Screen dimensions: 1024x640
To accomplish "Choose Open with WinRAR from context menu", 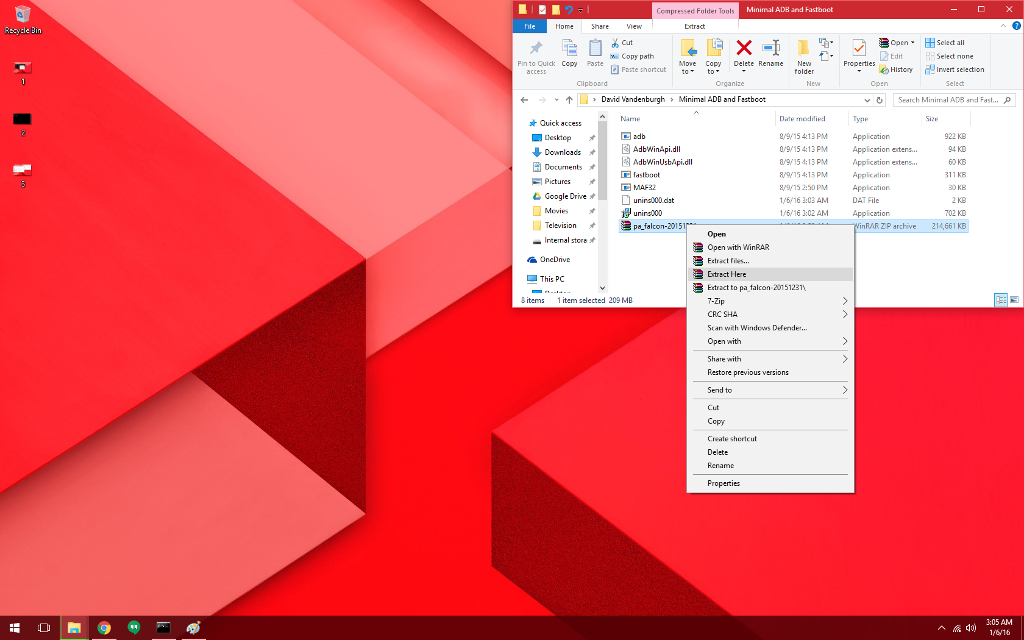I will point(770,247).
